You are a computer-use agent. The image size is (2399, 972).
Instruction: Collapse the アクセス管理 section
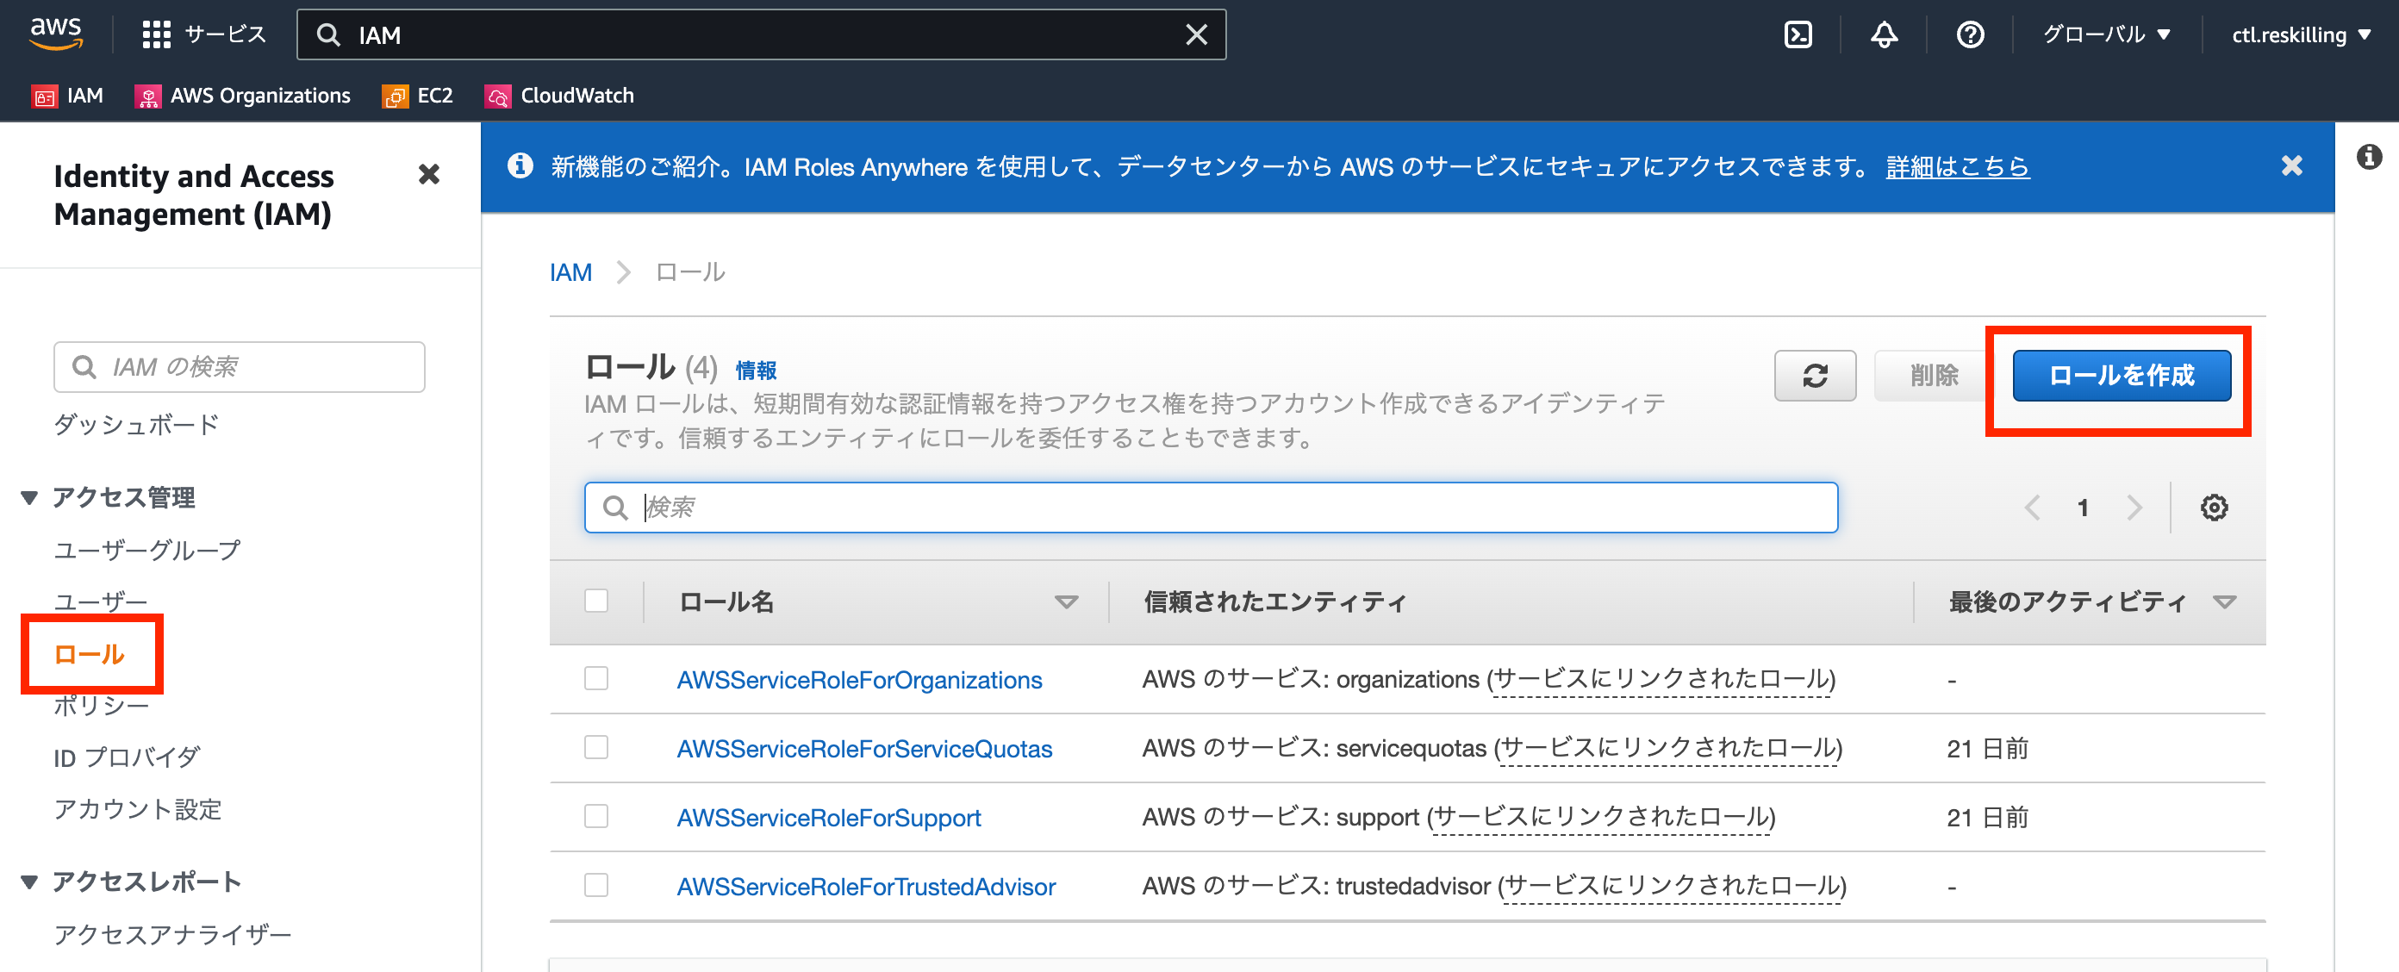pos(29,497)
